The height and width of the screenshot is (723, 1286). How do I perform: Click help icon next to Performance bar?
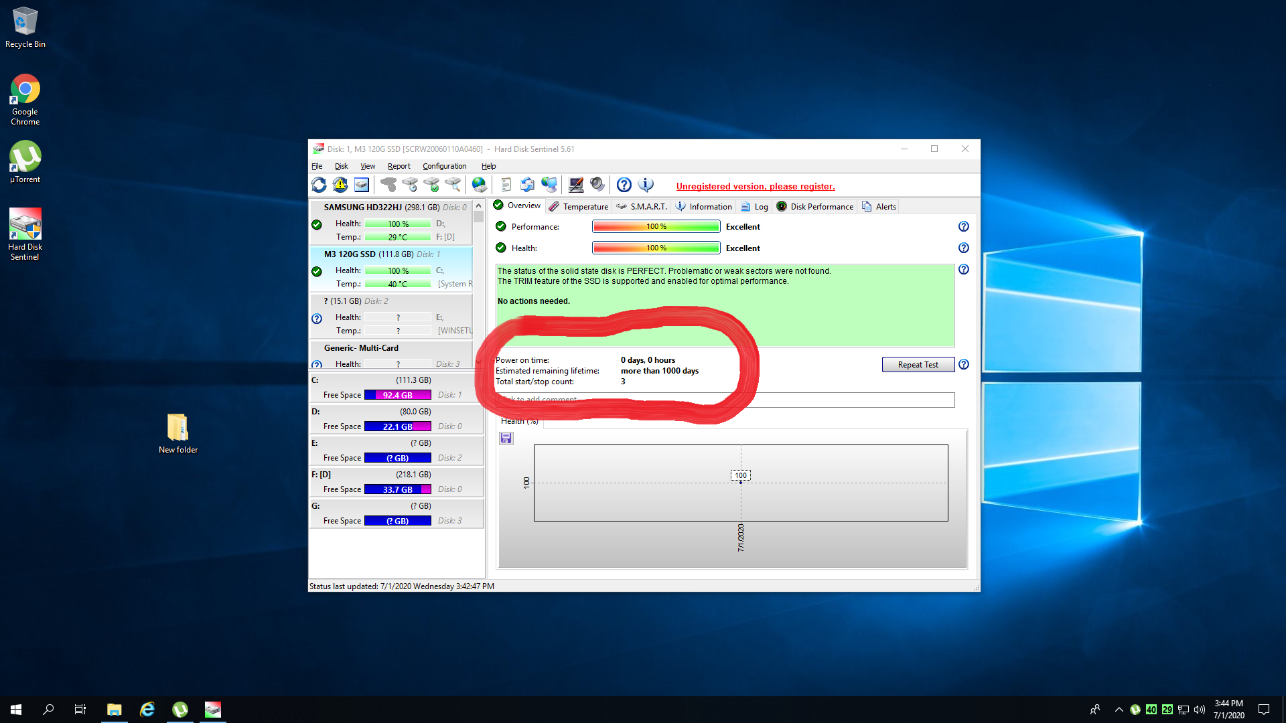[x=964, y=227]
